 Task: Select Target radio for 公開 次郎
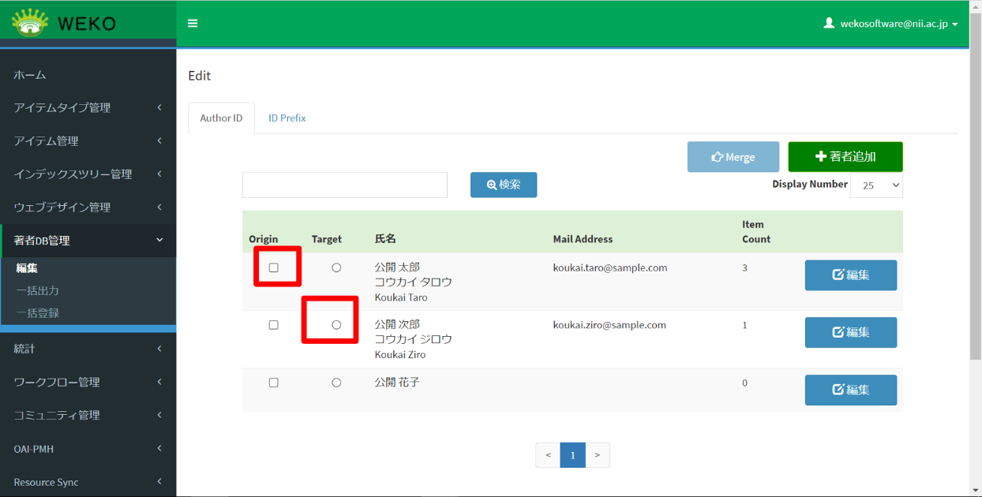[336, 325]
